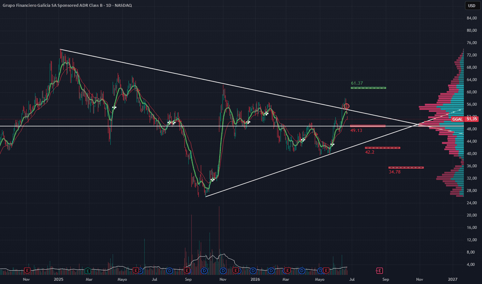Click the 61.37 level label

pos(357,83)
